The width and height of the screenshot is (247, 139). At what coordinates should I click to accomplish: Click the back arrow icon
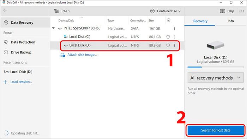point(5,11)
